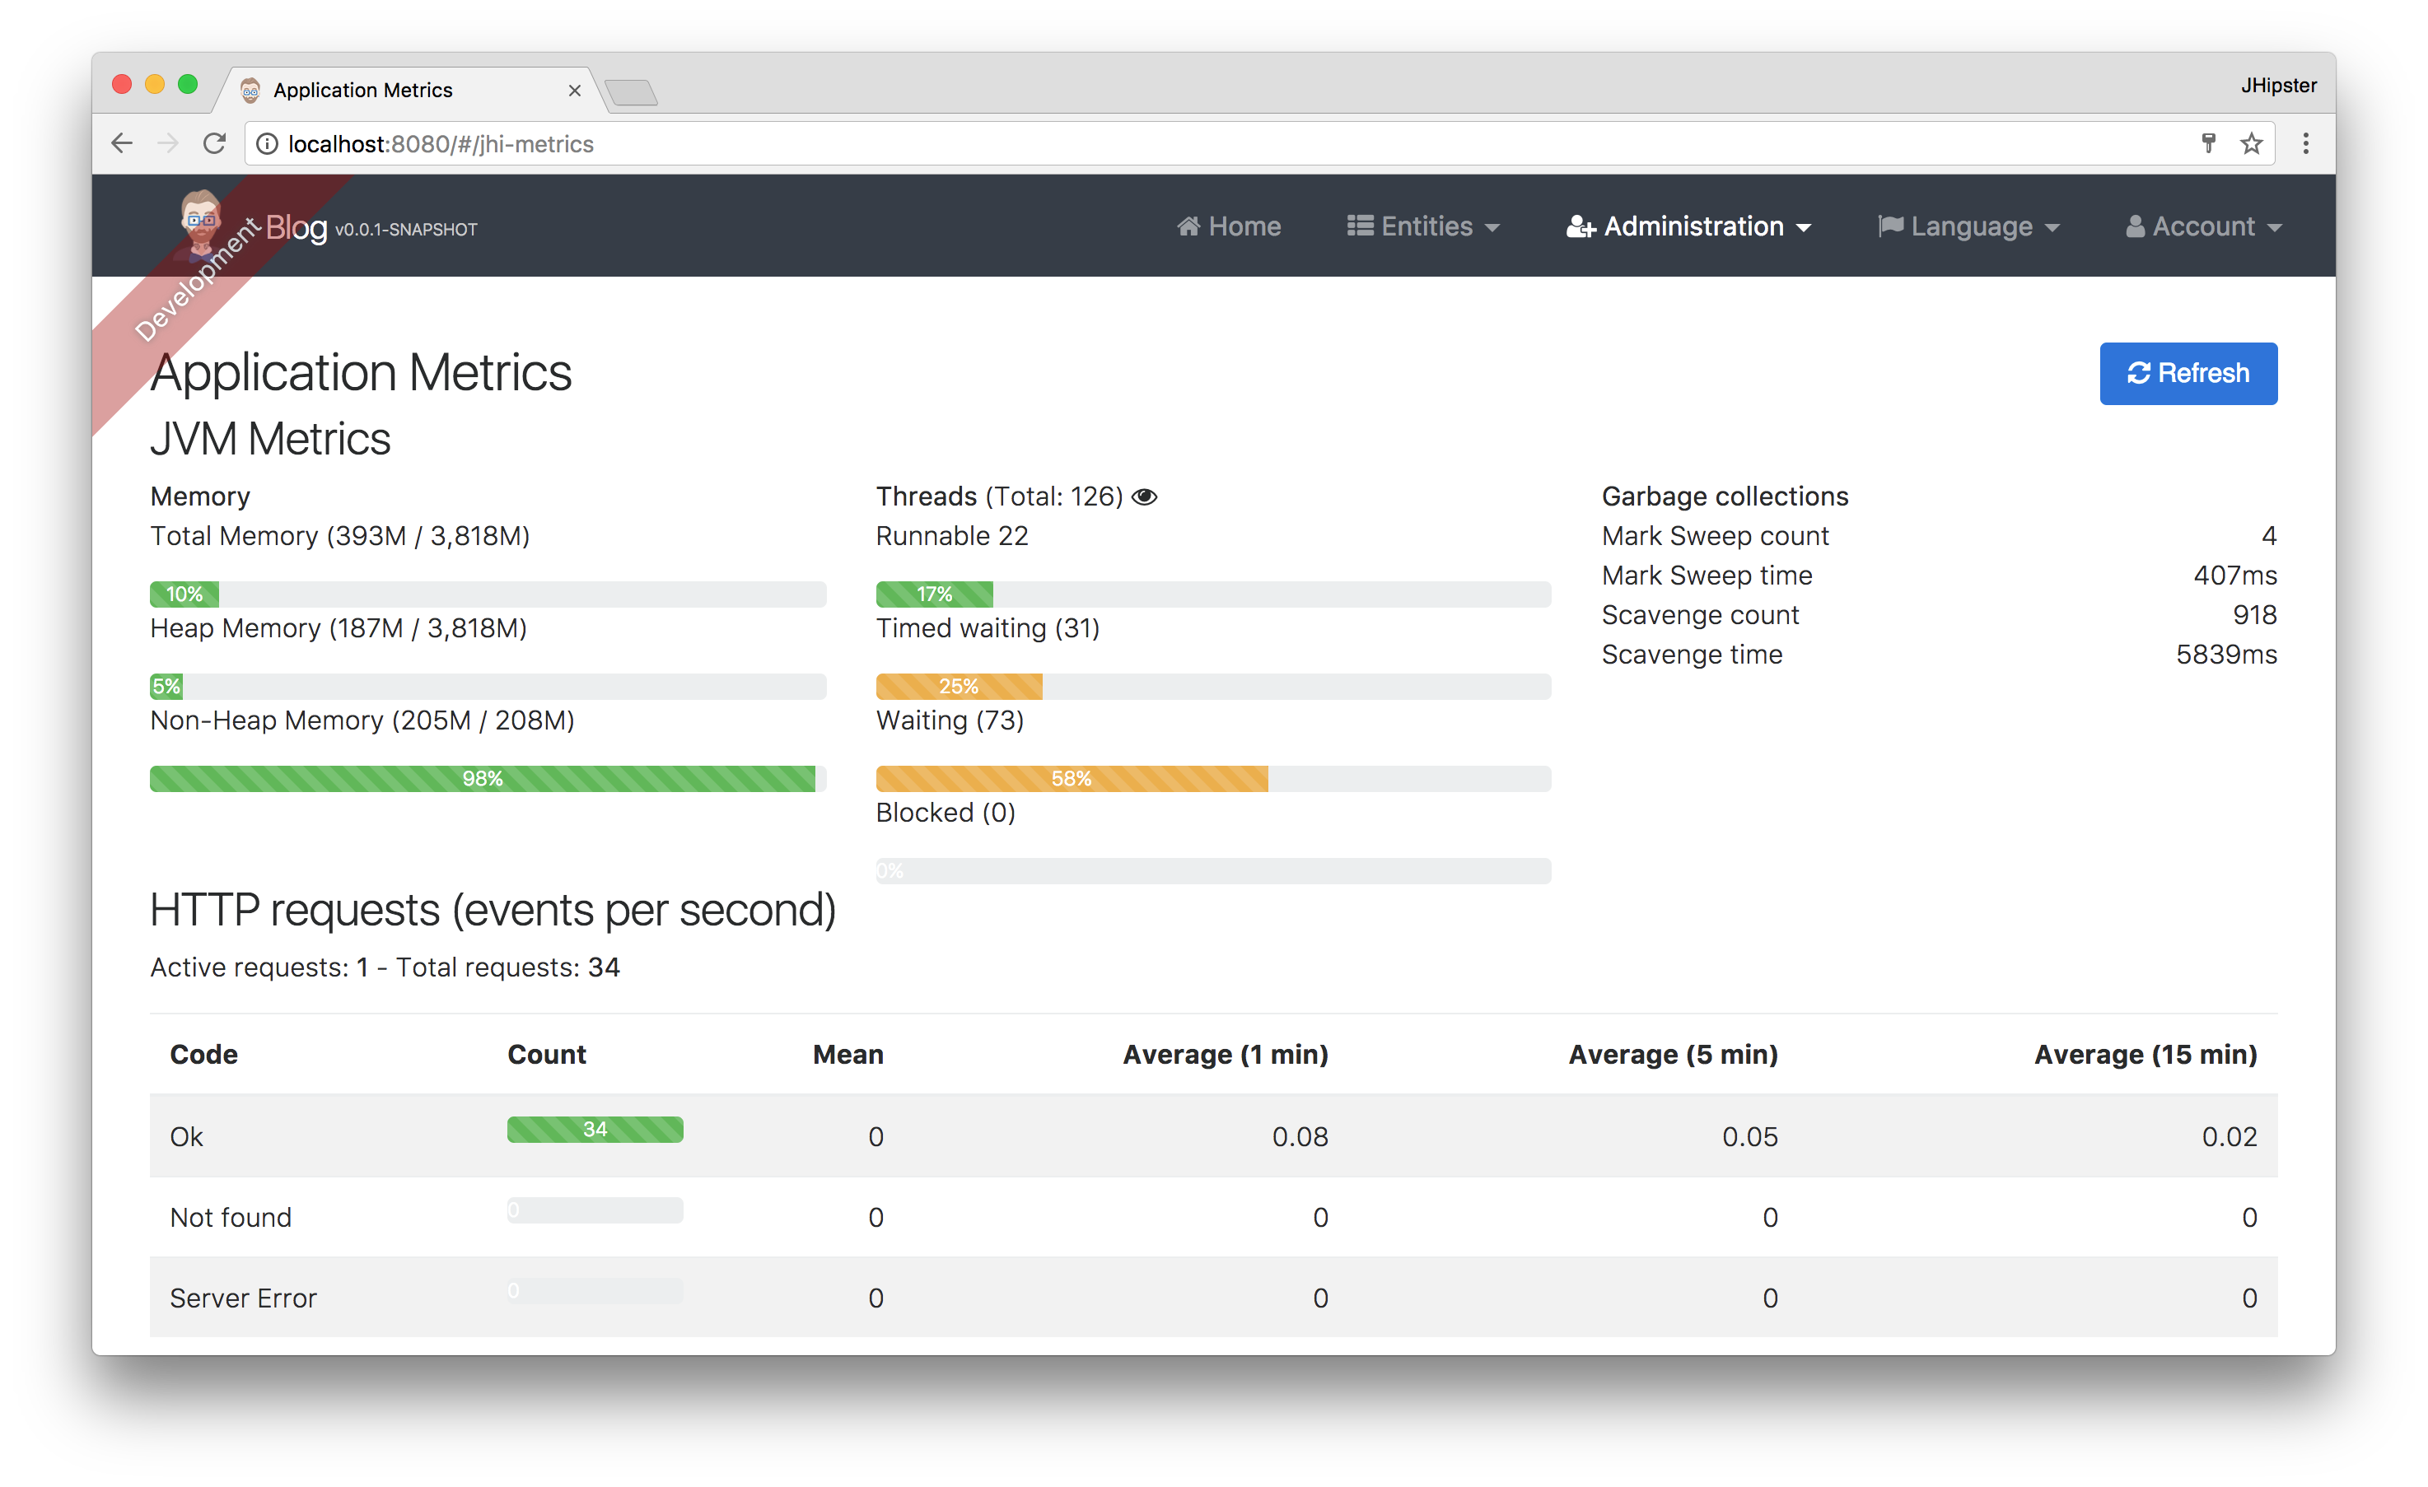The width and height of the screenshot is (2428, 1487).
Task: Click the site info icon before URL
Action: (x=267, y=144)
